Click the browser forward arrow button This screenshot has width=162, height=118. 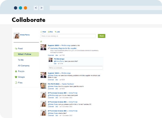pos(41,8)
